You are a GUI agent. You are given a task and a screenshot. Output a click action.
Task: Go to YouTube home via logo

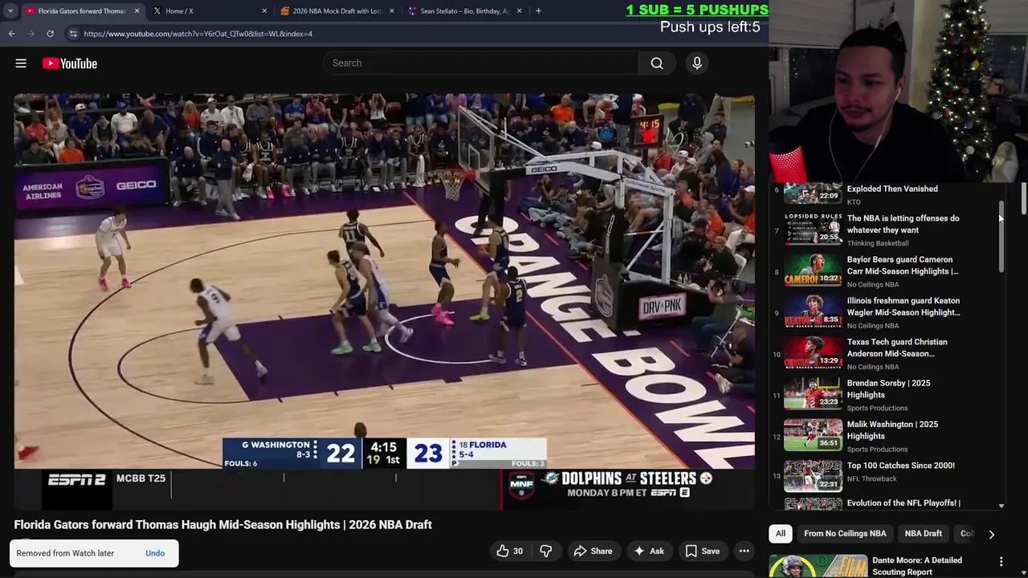pyautogui.click(x=70, y=63)
